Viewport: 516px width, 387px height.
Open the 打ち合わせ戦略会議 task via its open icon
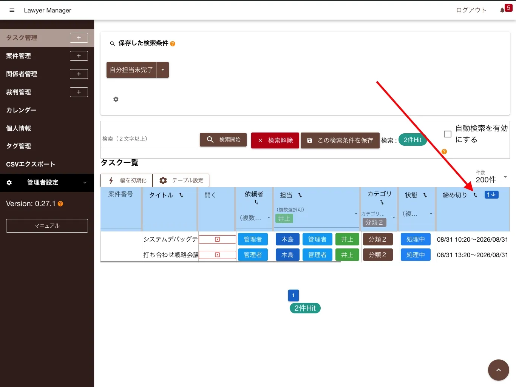218,255
